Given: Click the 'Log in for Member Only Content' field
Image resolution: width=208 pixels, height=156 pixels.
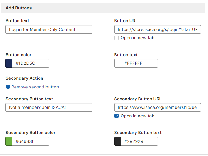Looking at the screenshot, I should pos(49,29).
